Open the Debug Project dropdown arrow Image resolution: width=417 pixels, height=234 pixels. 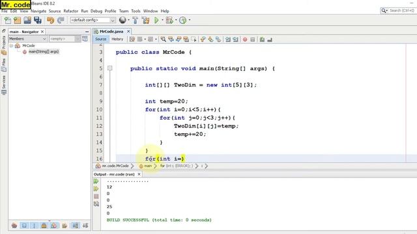tap(176, 20)
